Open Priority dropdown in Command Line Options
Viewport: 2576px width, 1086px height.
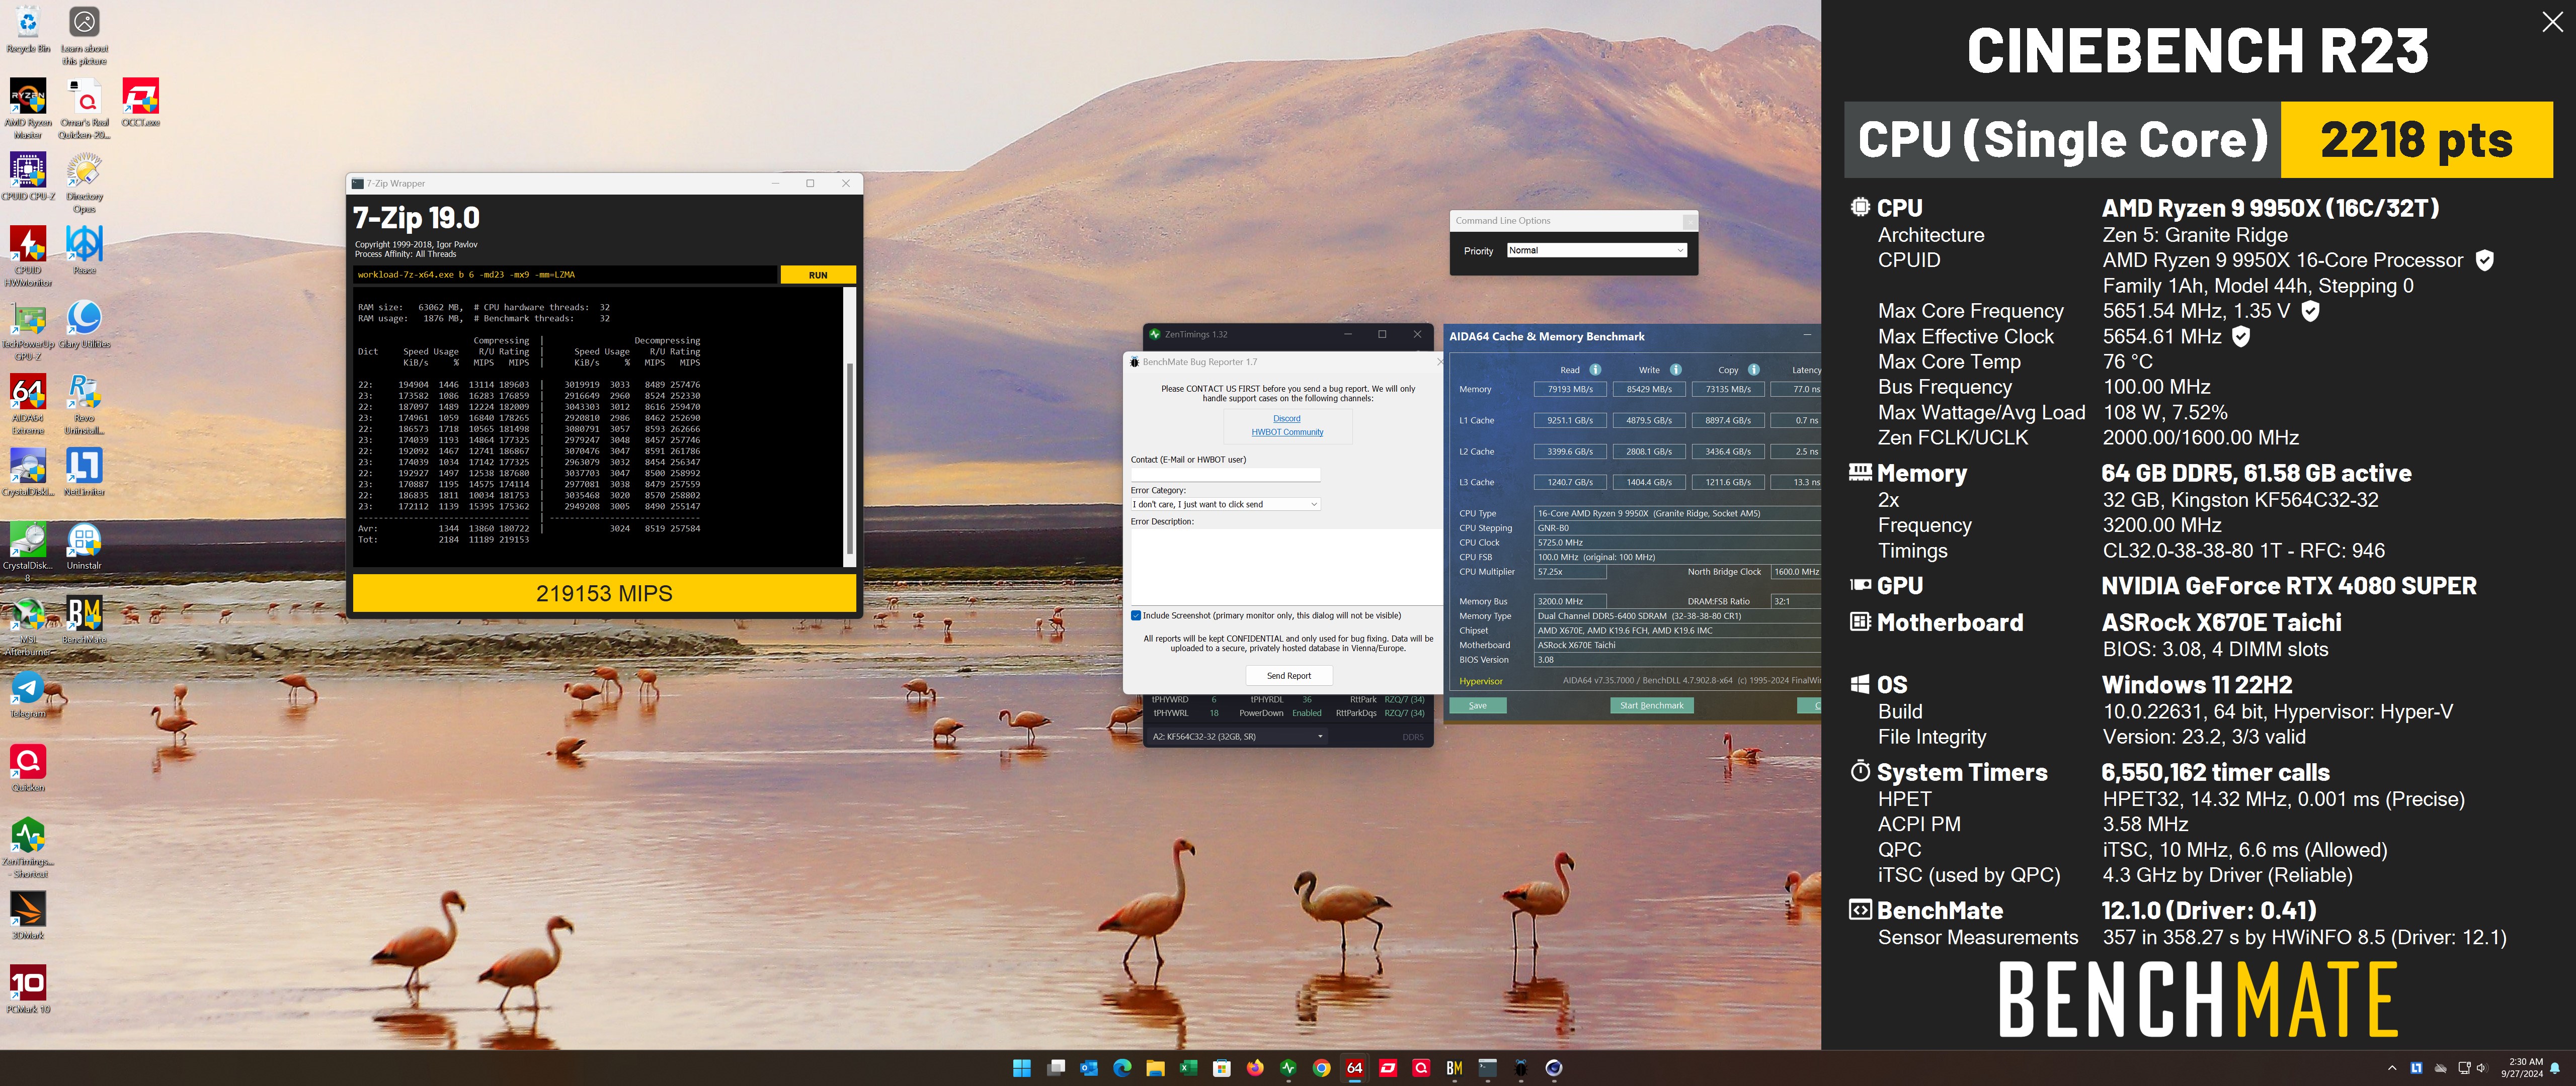click(x=1596, y=251)
